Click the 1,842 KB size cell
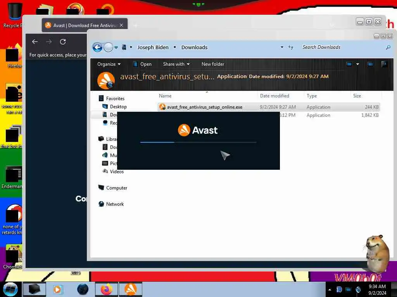This screenshot has width=397, height=297. coord(370,115)
